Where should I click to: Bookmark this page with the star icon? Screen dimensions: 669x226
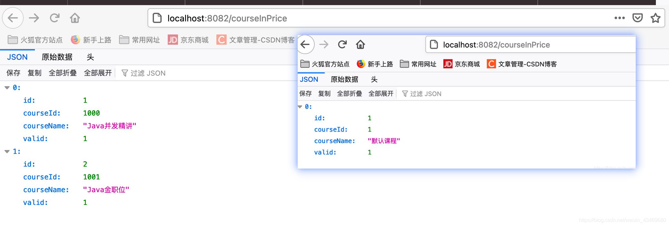[x=656, y=18]
